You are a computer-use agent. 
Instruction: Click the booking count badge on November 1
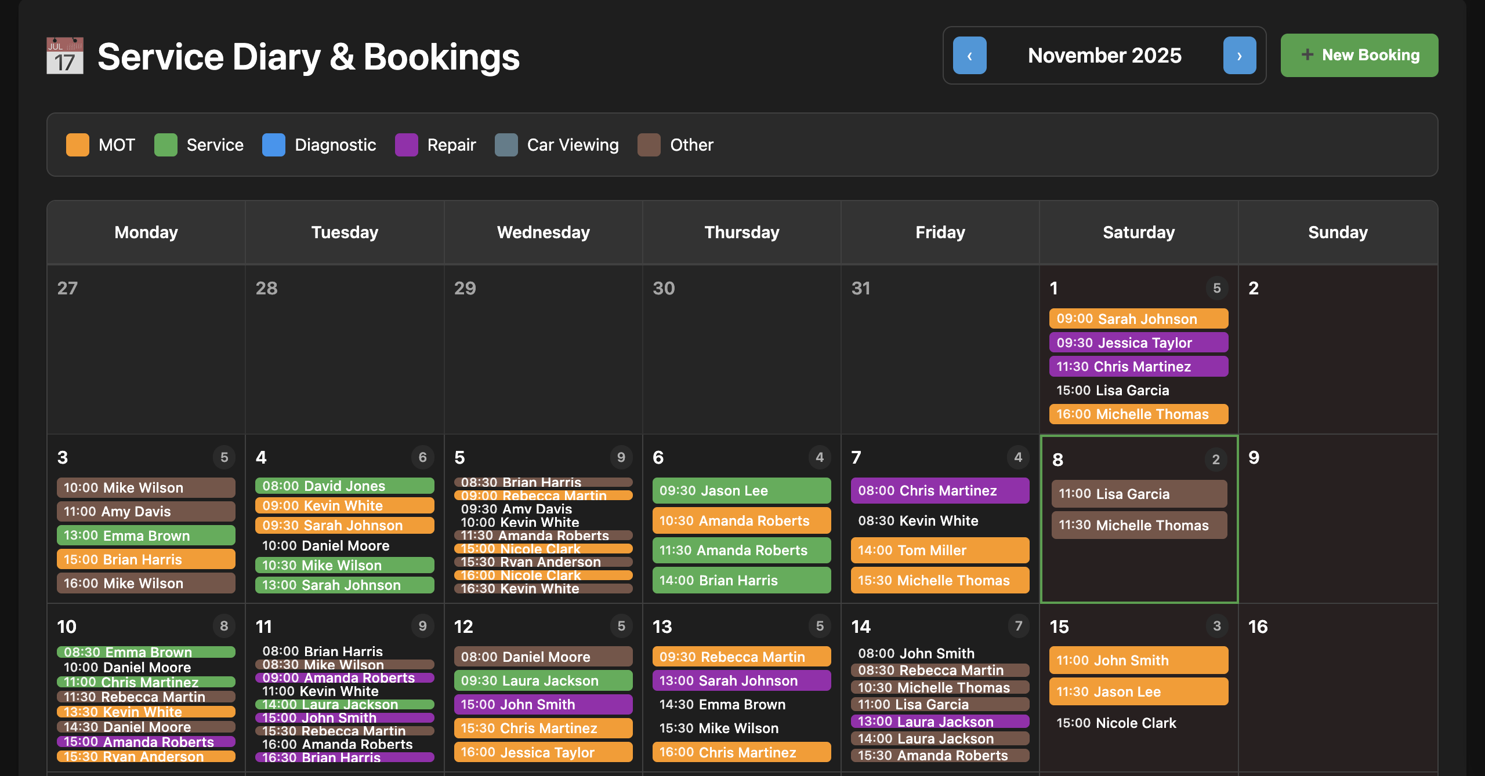pos(1216,288)
